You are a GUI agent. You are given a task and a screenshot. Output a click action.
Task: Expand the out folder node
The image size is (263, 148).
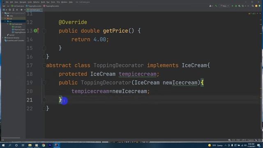pos(5,18)
